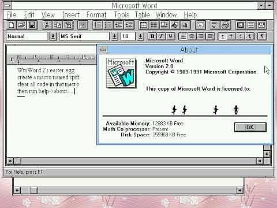Open the View menu
This screenshot has width=277, height=208.
tap(48, 15)
